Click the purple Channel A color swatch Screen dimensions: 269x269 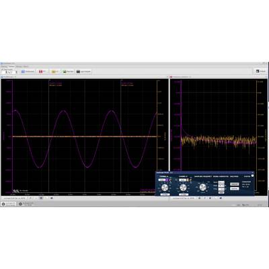click(x=167, y=180)
